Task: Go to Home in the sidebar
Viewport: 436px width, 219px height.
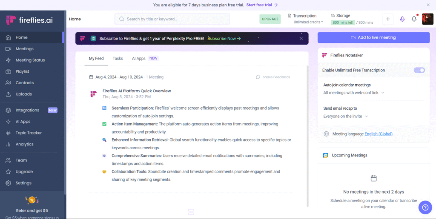Action: pyautogui.click(x=32, y=37)
